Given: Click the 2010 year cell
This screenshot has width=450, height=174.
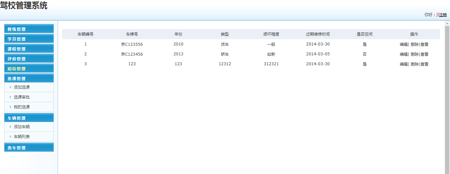Looking at the screenshot, I should tap(178, 44).
